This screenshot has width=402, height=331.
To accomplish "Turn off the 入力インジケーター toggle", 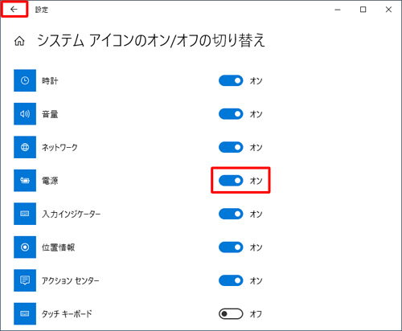I will [231, 214].
